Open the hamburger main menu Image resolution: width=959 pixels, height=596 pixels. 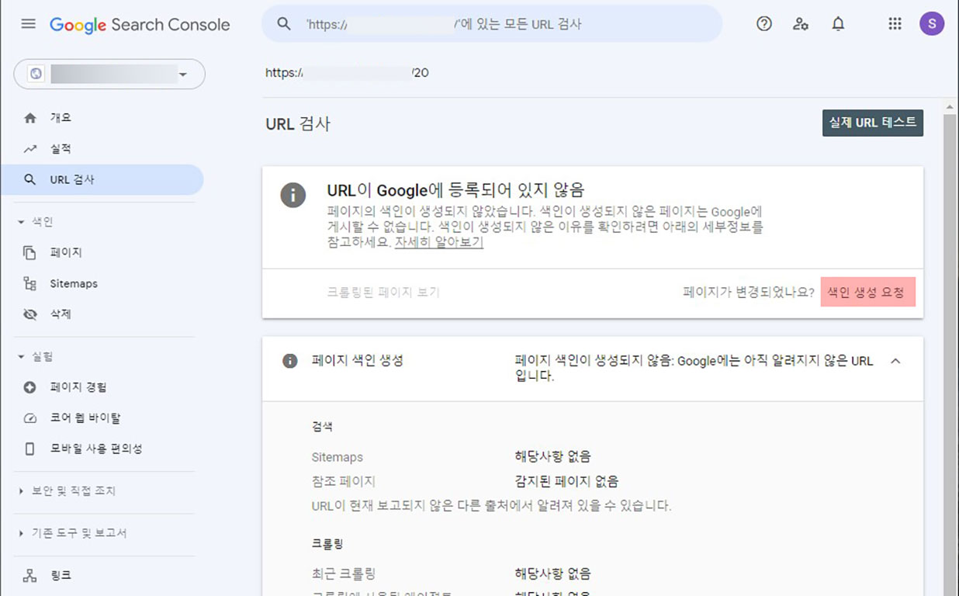pyautogui.click(x=29, y=24)
